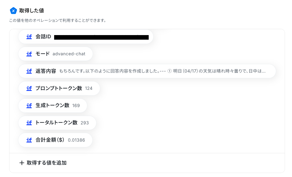Image resolution: width=292 pixels, height=177 pixels.
Task: Click the description text under 取得した値
Action: pos(57,21)
